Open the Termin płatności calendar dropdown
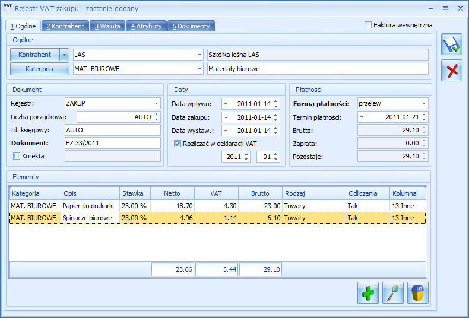Screen dimensions: 469x318 362,117
